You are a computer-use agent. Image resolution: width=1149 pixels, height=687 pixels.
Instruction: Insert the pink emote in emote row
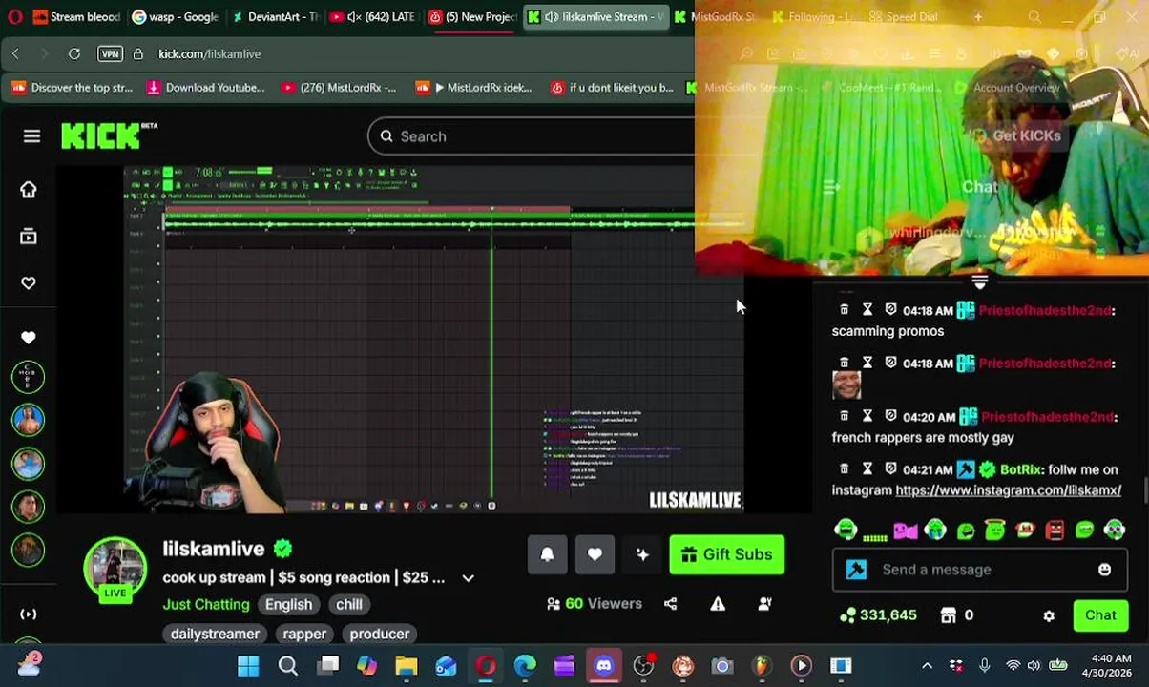(905, 530)
